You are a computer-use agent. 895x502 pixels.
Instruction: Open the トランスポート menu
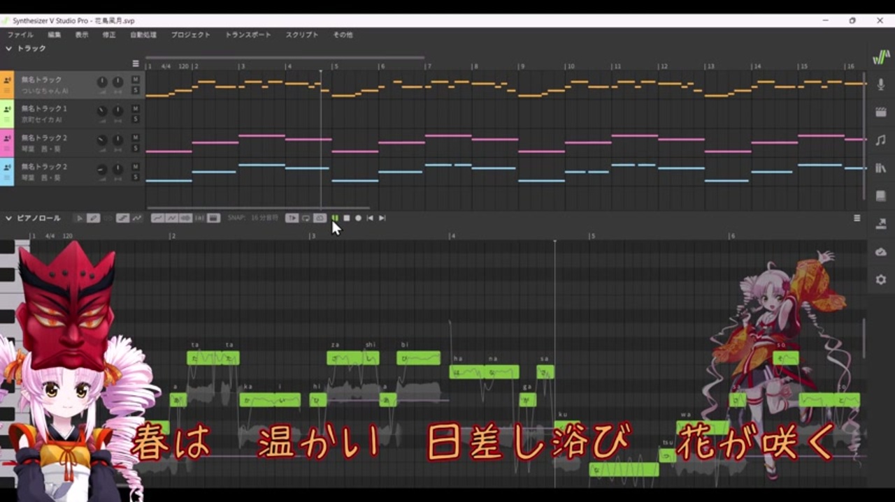tap(248, 35)
